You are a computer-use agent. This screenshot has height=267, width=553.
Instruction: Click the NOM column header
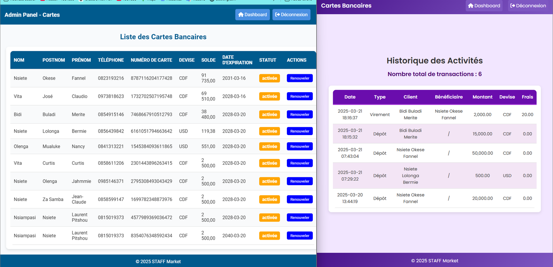[19, 60]
